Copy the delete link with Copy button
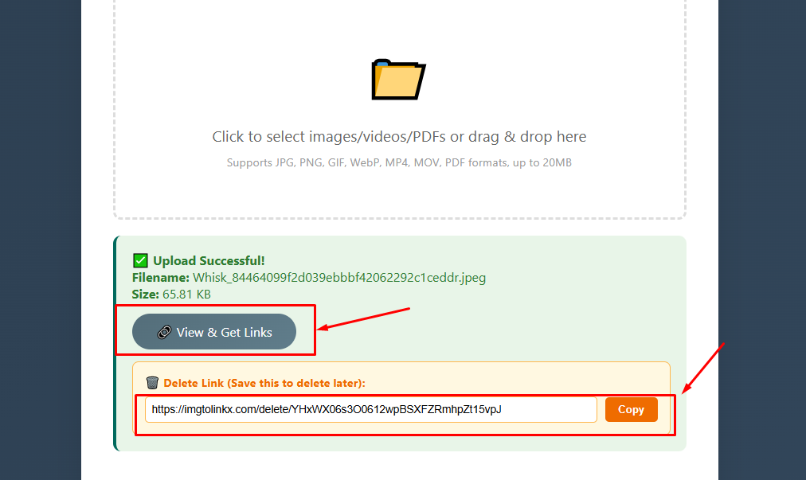The height and width of the screenshot is (480, 806). coord(632,410)
